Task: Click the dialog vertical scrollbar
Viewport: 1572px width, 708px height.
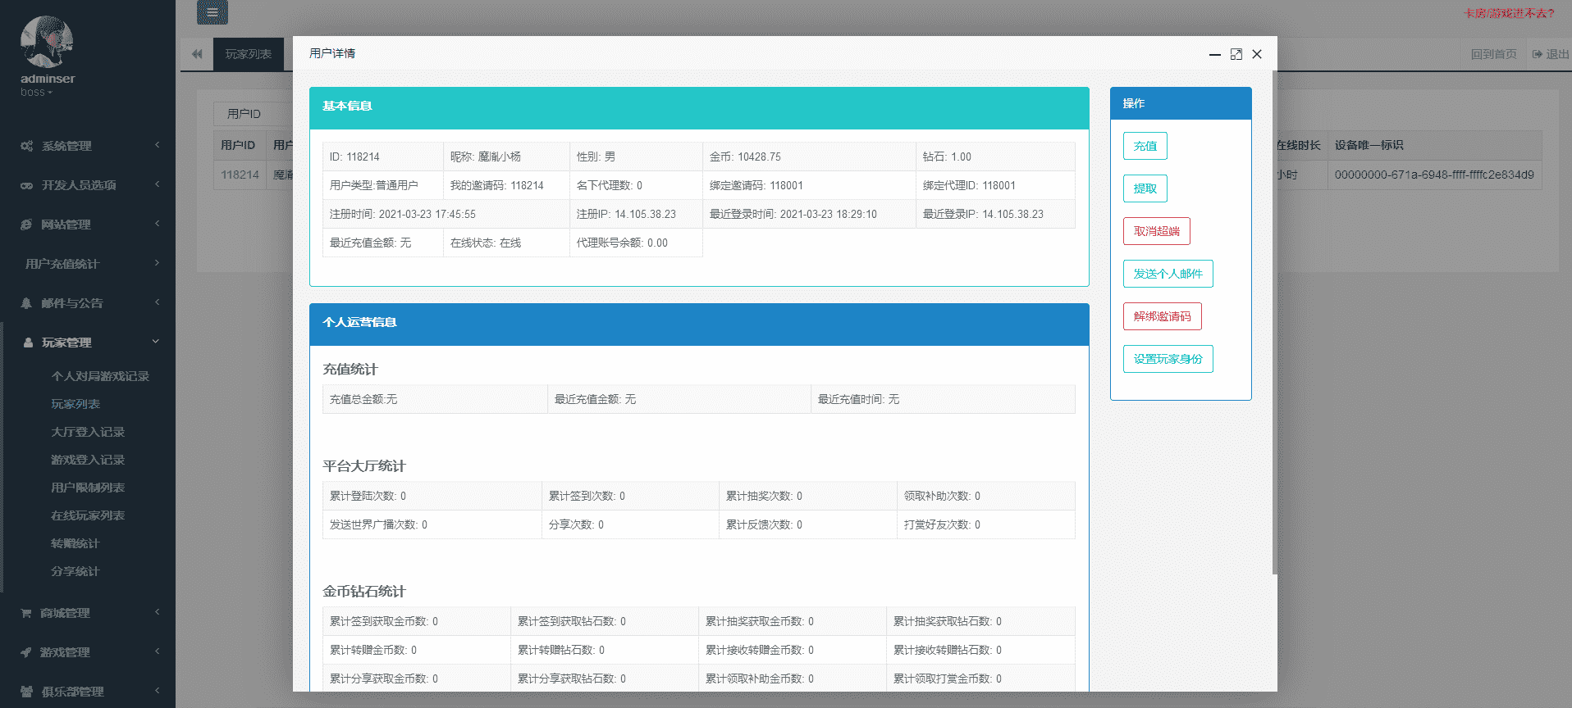Action: [1274, 328]
